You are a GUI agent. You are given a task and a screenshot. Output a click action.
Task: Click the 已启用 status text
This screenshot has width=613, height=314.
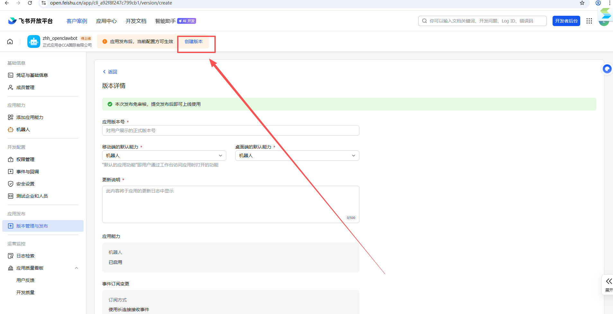[115, 262]
